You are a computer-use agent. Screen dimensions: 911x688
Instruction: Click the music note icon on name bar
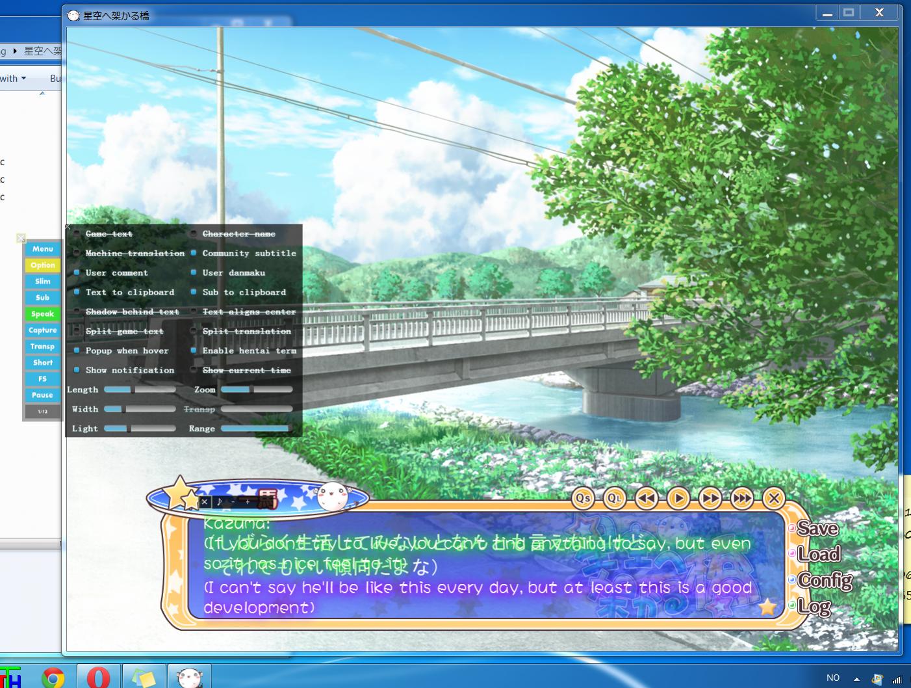219,502
